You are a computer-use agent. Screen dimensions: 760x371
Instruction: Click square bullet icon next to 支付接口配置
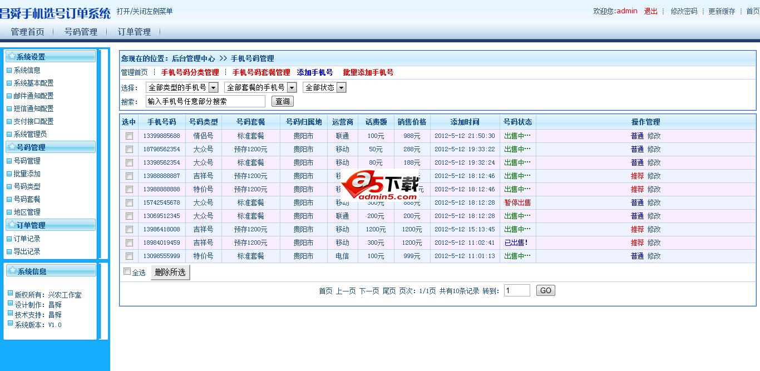tap(9, 122)
